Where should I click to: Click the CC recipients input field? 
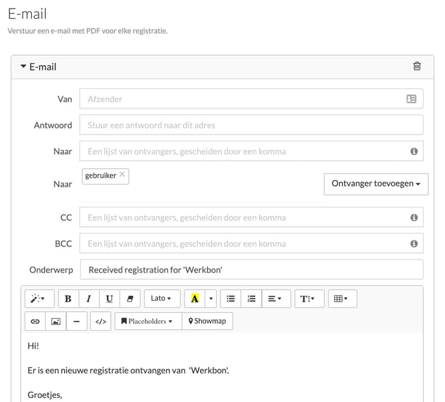point(251,217)
